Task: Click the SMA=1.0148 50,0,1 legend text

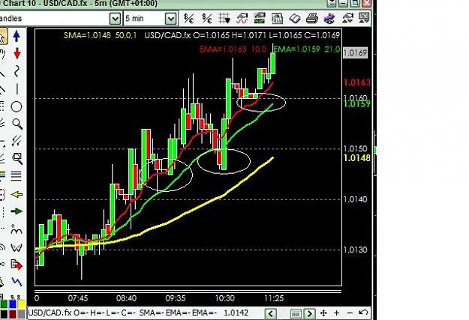Action: pos(101,35)
